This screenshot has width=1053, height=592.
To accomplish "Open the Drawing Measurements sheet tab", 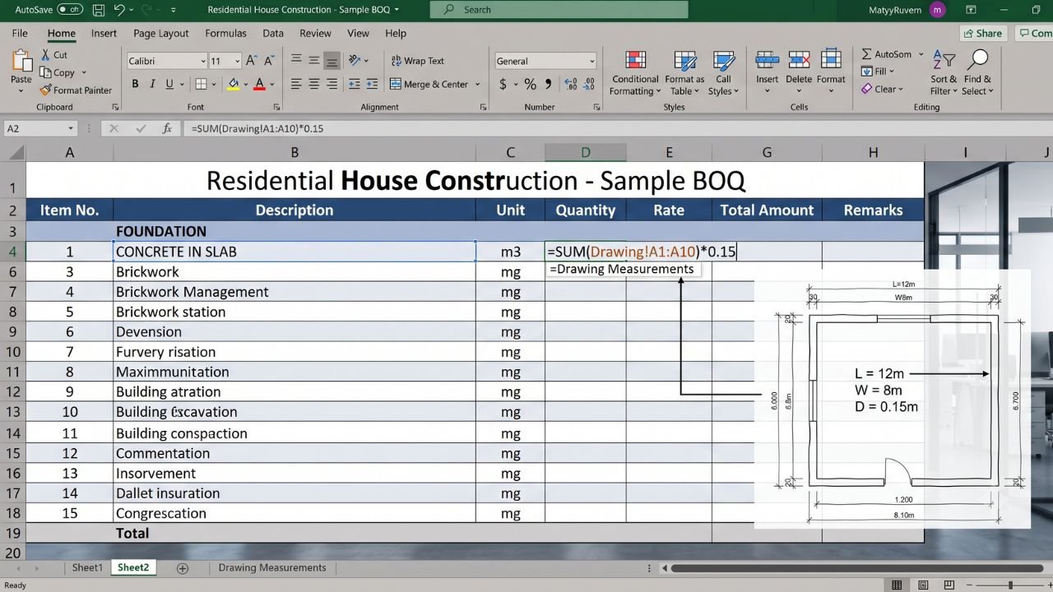I will point(272,567).
